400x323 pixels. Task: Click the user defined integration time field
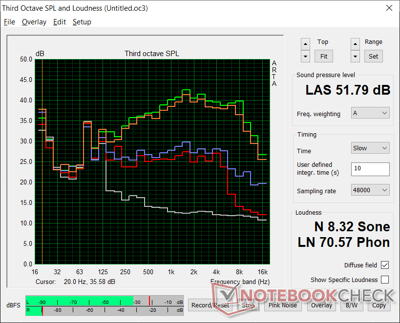click(x=370, y=169)
